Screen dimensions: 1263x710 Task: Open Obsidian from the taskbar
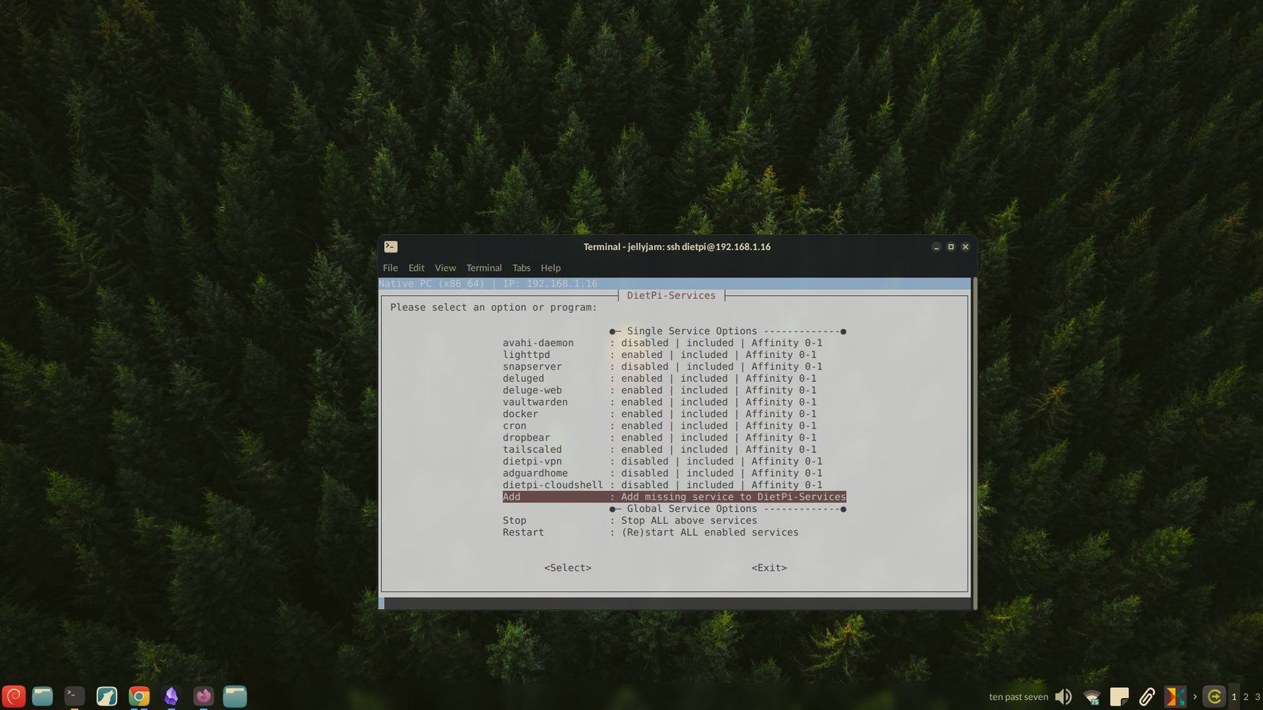tap(171, 696)
